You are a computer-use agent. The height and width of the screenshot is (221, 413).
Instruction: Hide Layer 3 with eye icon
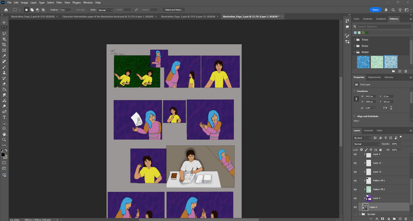click(355, 207)
